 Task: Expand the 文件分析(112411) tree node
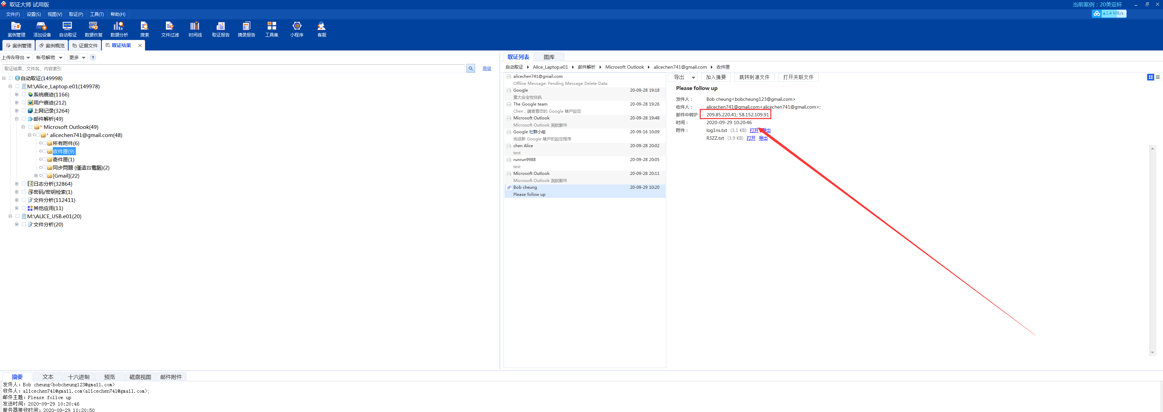[x=17, y=200]
